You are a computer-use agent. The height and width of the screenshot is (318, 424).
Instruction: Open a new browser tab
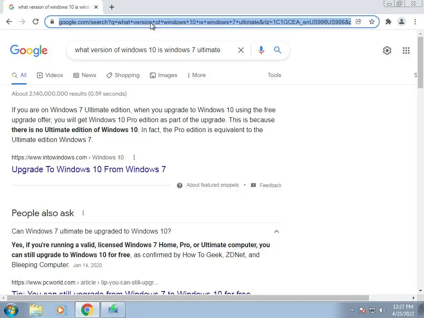112,7
